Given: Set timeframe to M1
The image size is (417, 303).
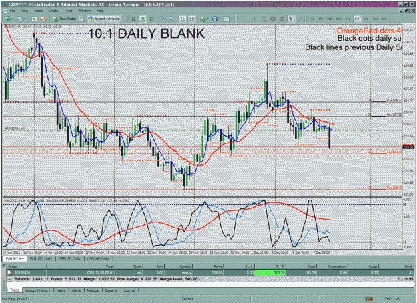Looking at the screenshot, I should coord(312,19).
